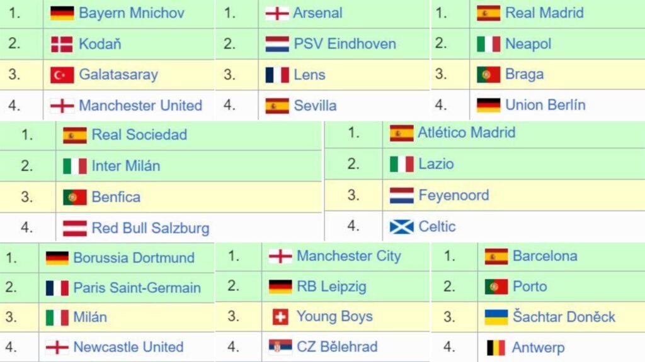
Task: Open the Borussia Dortmund link
Action: (134, 258)
